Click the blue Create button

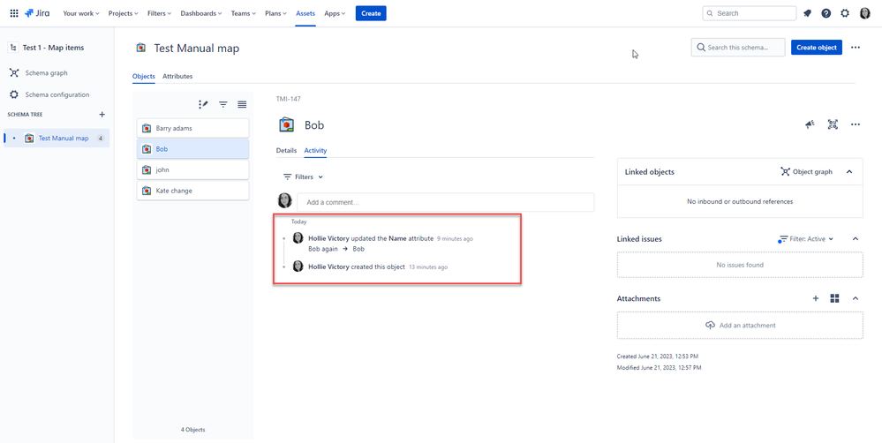click(371, 13)
